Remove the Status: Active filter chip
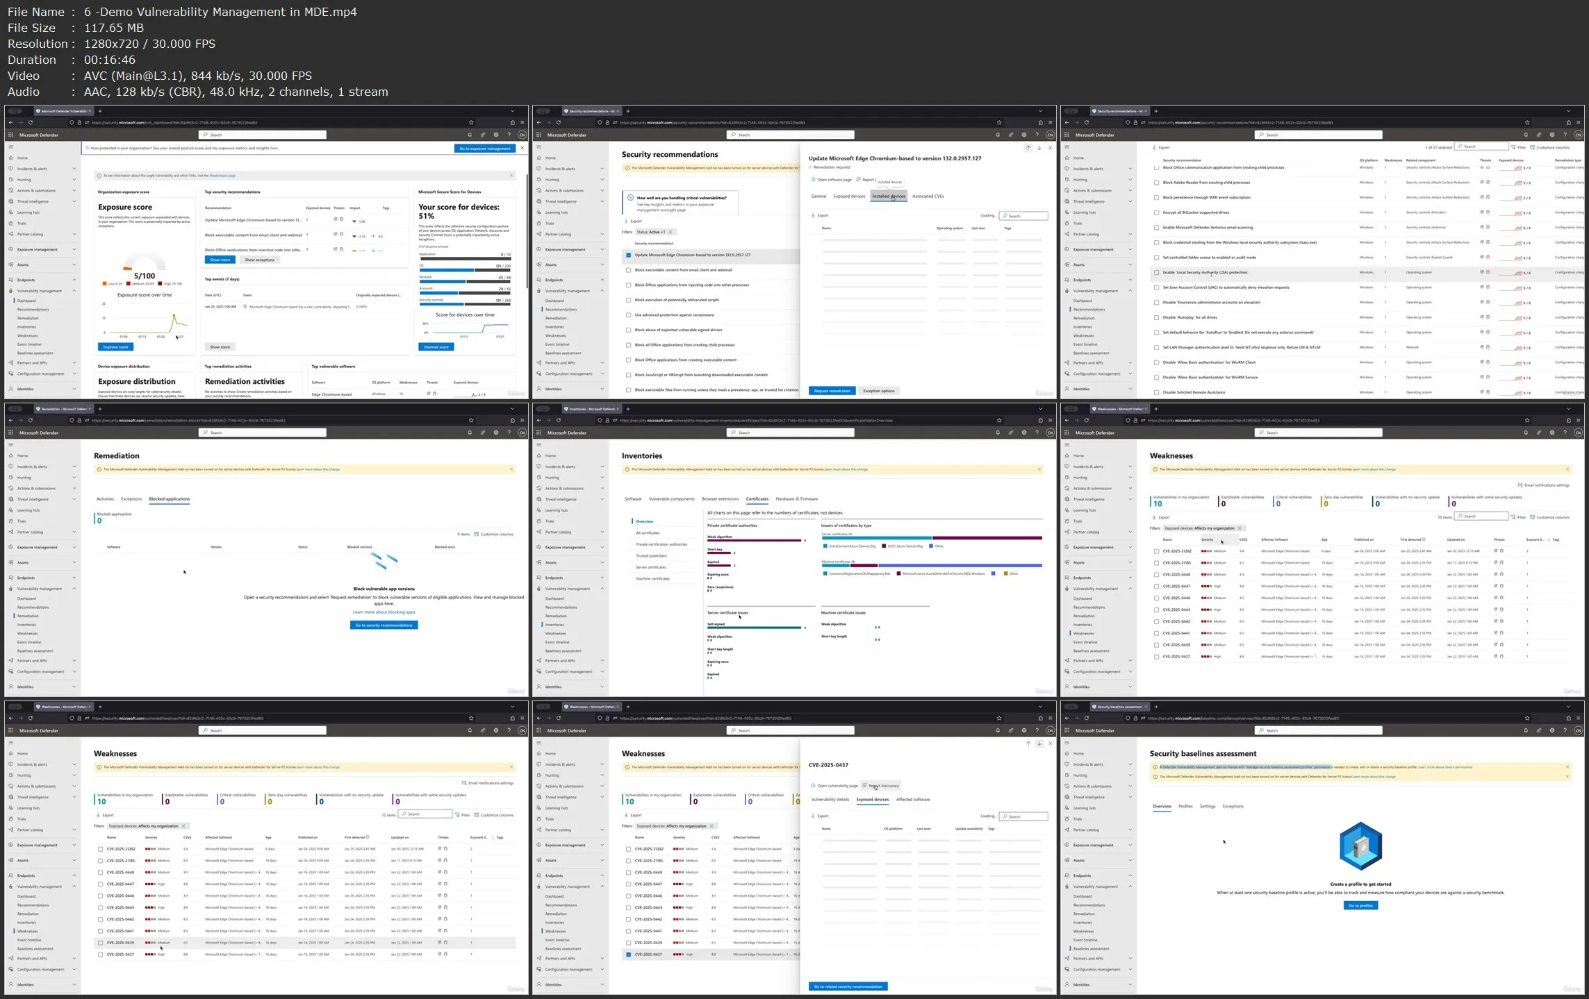This screenshot has width=1589, height=999. click(670, 232)
